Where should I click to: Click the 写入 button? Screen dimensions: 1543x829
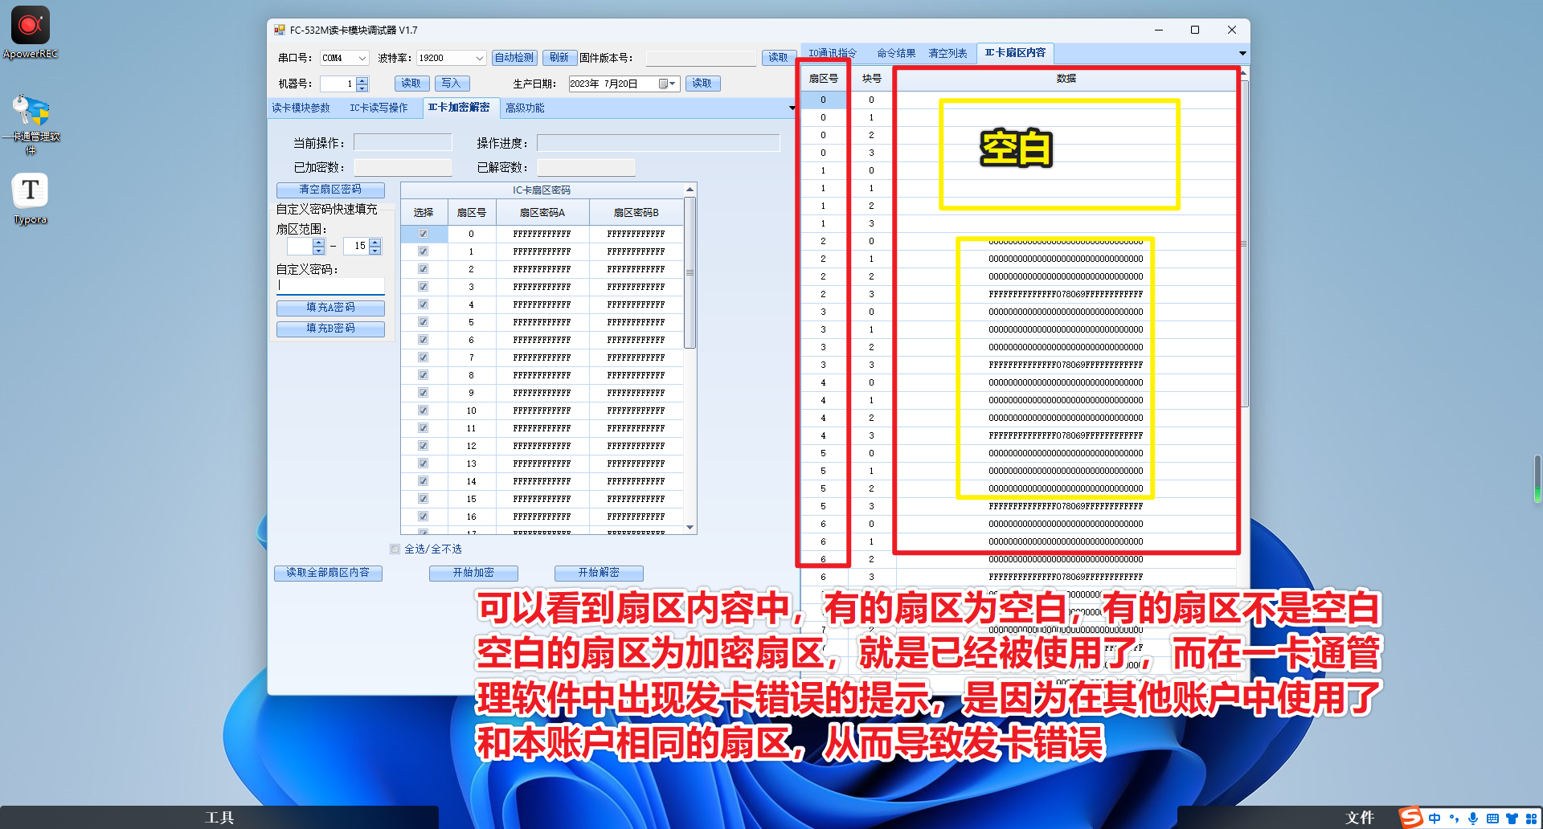(452, 84)
